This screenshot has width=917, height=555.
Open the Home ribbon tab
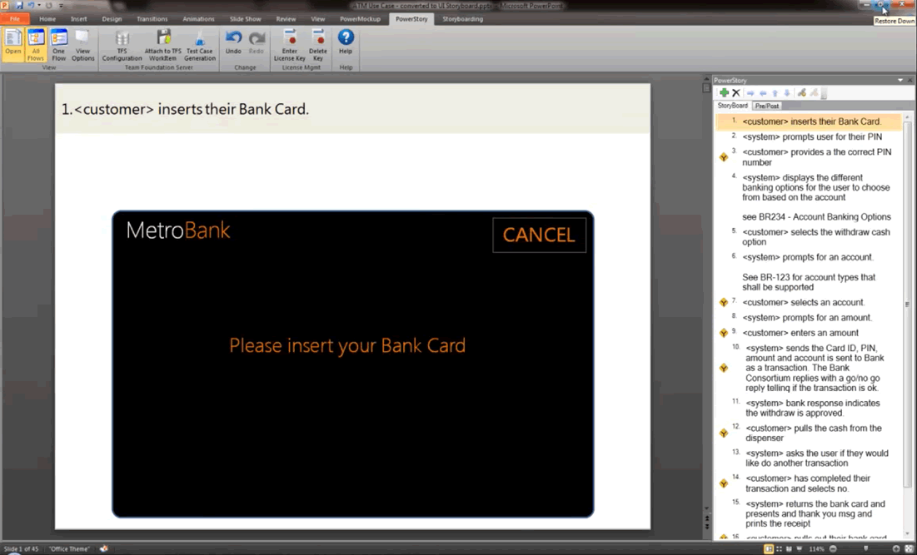(47, 18)
